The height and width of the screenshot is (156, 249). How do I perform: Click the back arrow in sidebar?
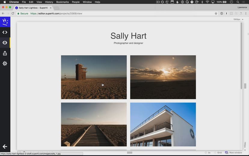click(x=5, y=147)
